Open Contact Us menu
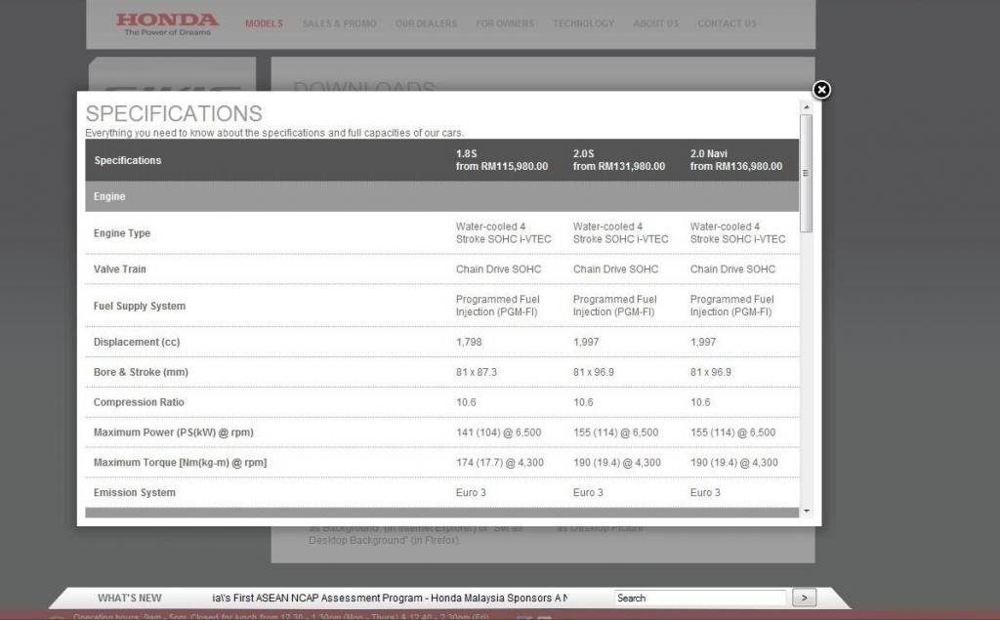 (x=727, y=23)
